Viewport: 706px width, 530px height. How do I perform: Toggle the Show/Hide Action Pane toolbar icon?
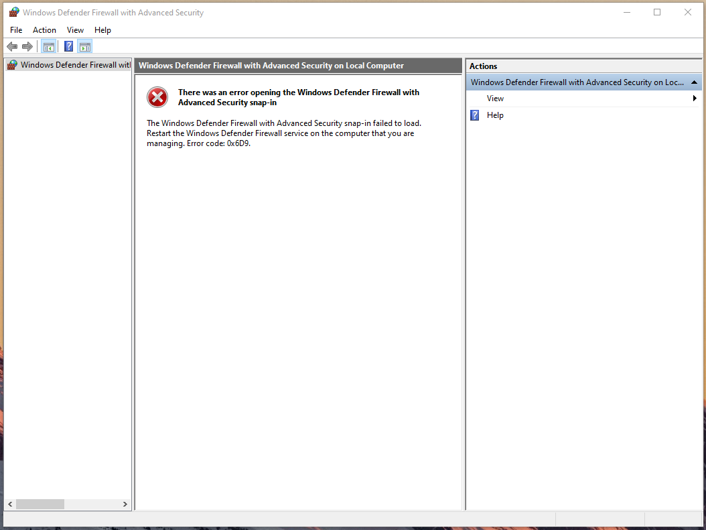(84, 46)
